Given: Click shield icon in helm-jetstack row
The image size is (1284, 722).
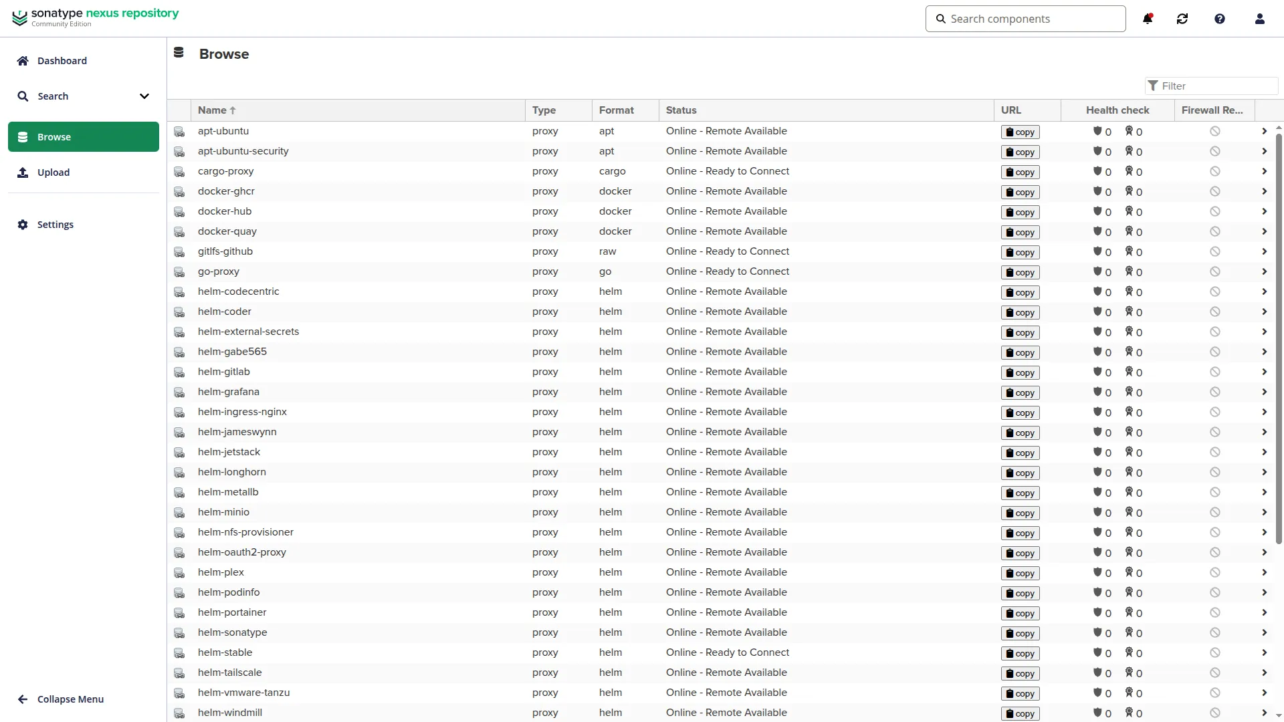Looking at the screenshot, I should coord(1097,452).
